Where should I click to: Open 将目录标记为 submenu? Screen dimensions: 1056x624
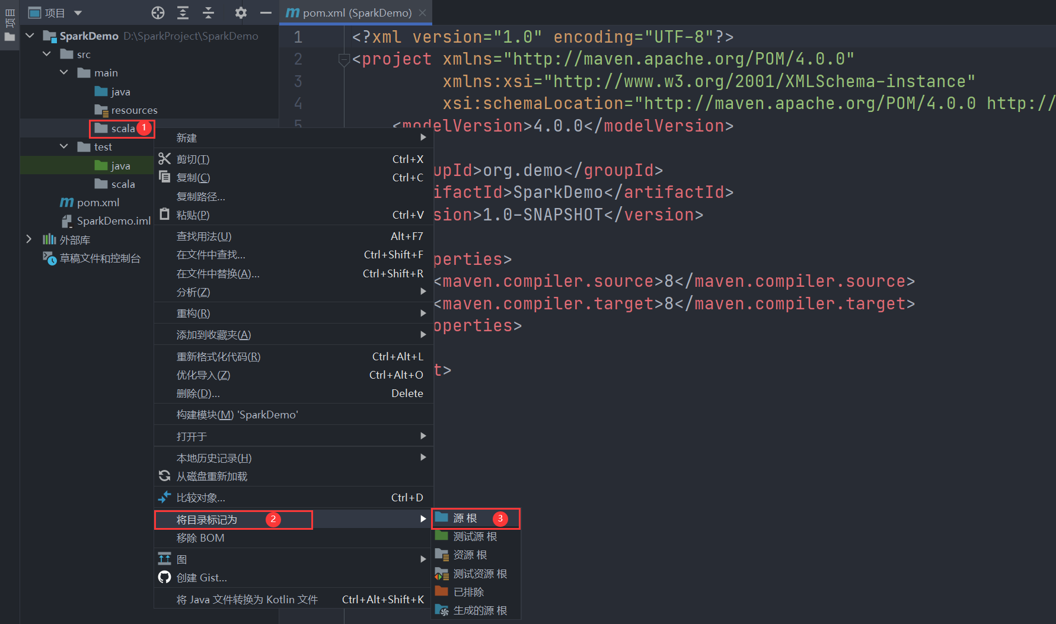pos(293,519)
